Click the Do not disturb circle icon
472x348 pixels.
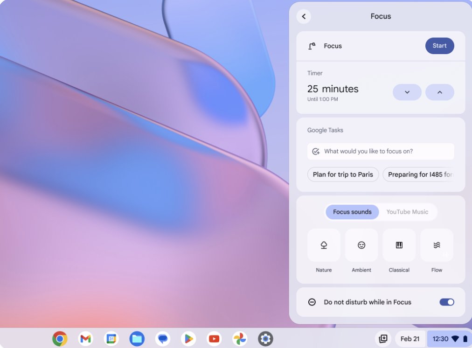coord(312,302)
